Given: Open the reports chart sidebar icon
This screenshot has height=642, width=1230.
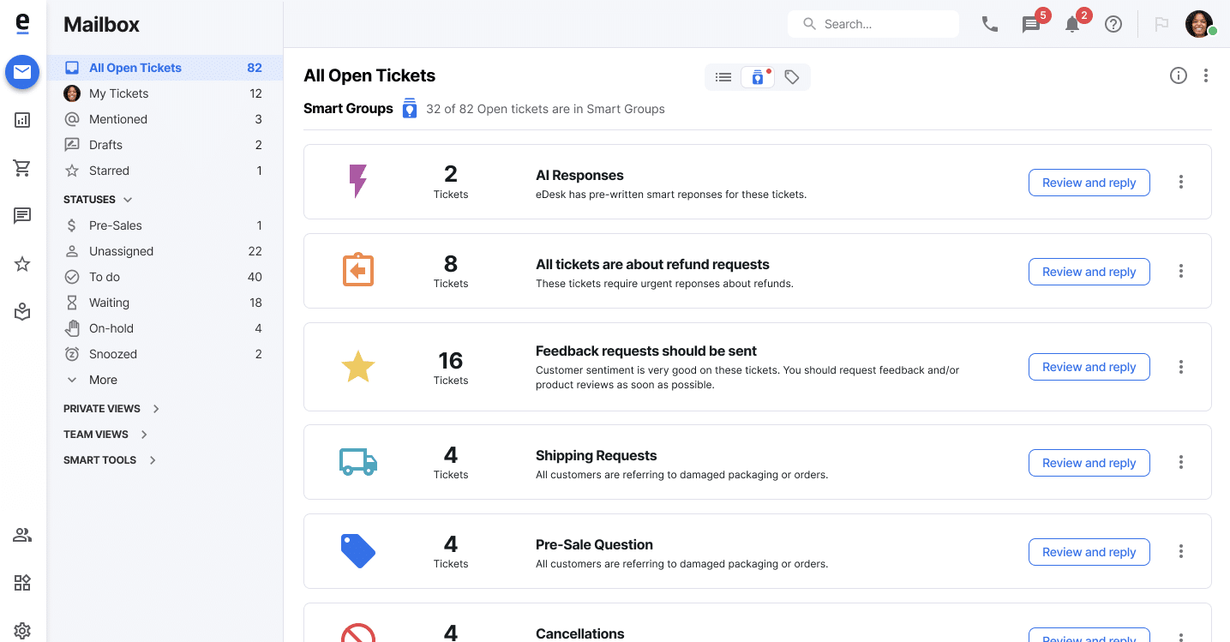Looking at the screenshot, I should [22, 120].
